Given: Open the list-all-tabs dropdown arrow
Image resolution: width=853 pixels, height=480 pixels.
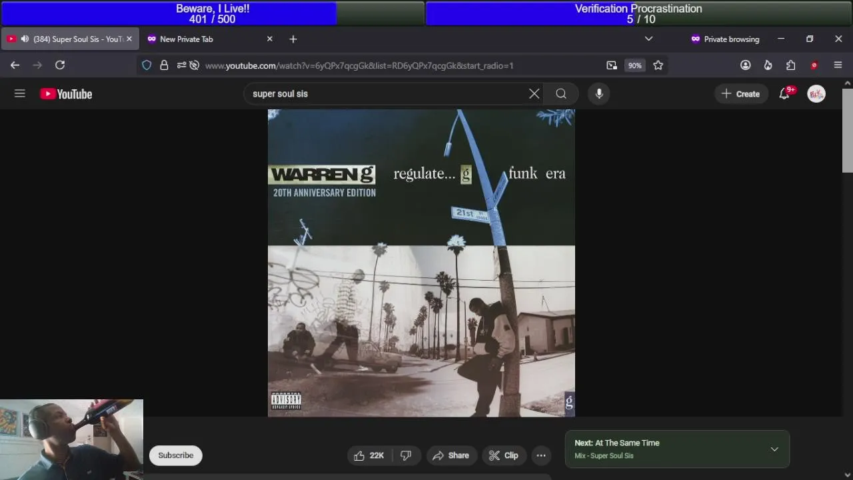Looking at the screenshot, I should pos(648,39).
